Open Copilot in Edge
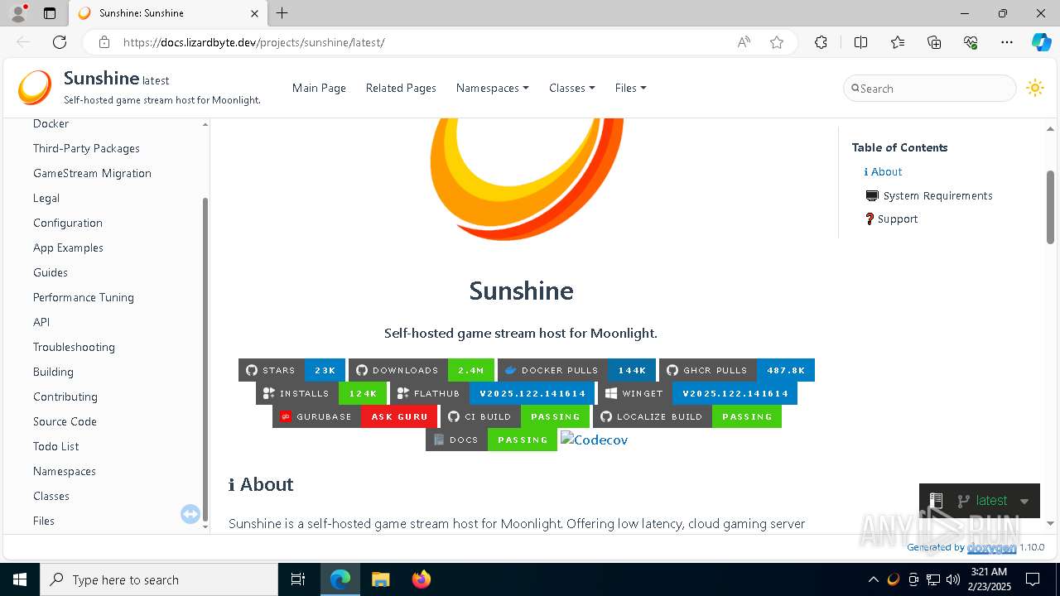1060x596 pixels. (x=1041, y=42)
